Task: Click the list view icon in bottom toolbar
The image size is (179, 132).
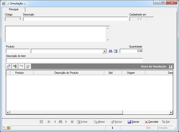Action: (41, 122)
